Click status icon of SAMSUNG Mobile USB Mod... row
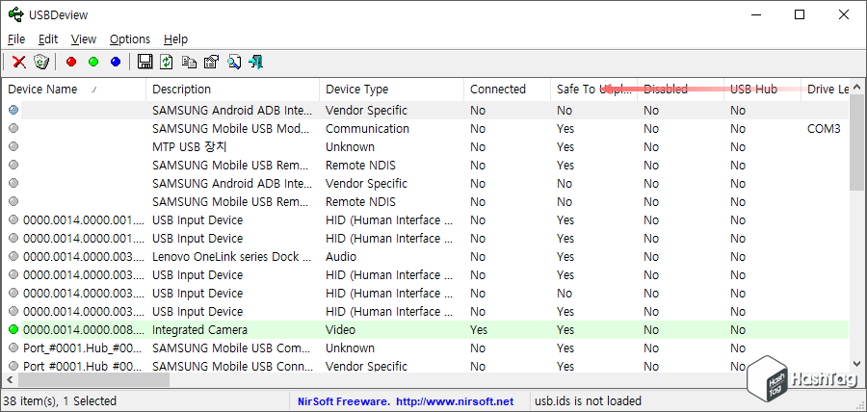Screen dimensions: 867x412 [x=13, y=129]
